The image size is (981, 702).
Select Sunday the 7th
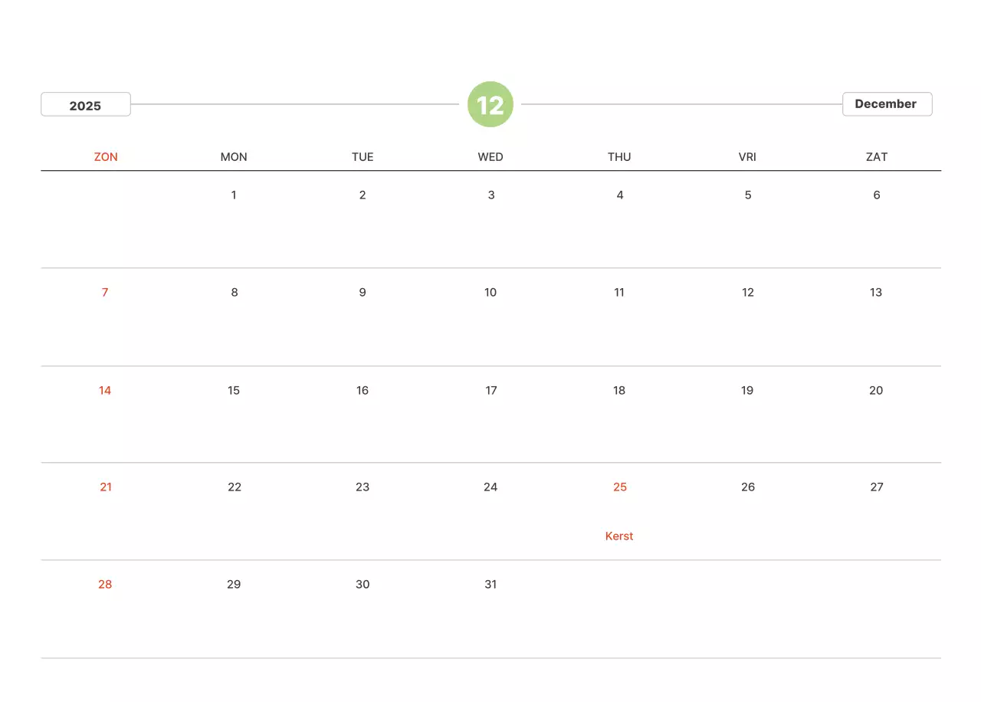(x=105, y=293)
